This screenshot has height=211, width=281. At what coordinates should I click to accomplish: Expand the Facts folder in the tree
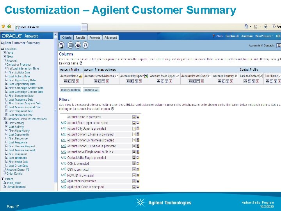point(4,53)
